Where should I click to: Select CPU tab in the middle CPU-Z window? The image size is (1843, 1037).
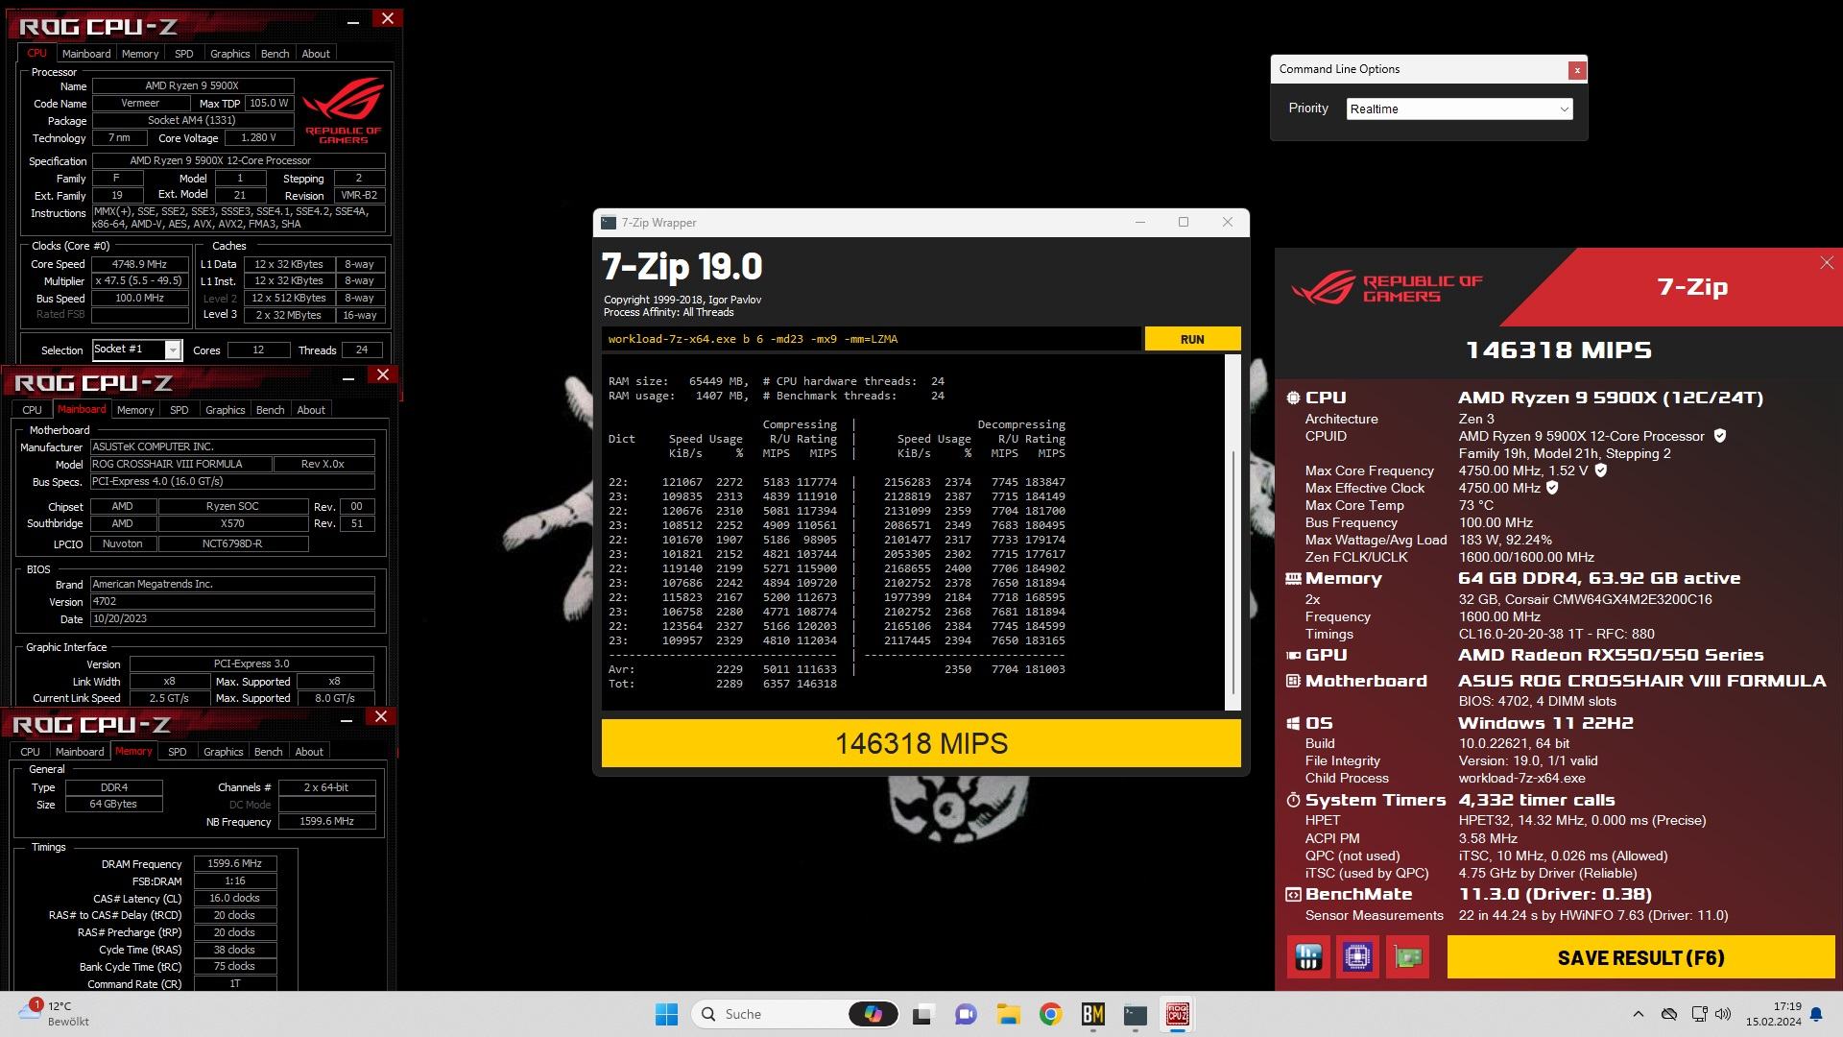coord(32,410)
